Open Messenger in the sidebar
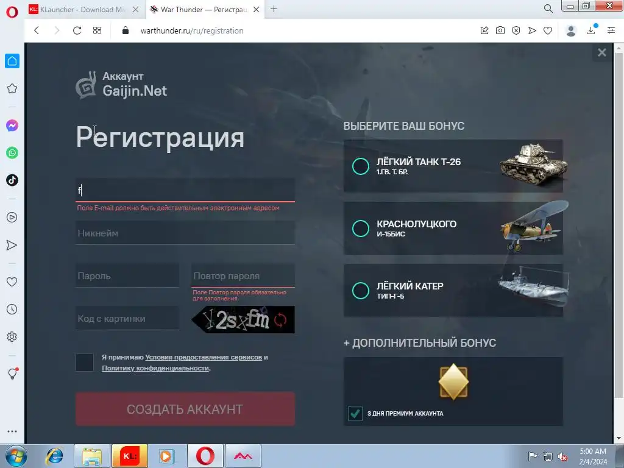The height and width of the screenshot is (468, 624). pyautogui.click(x=12, y=126)
